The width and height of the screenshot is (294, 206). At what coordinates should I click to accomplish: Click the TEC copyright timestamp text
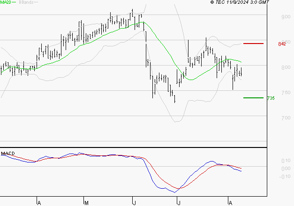pos(240,2)
